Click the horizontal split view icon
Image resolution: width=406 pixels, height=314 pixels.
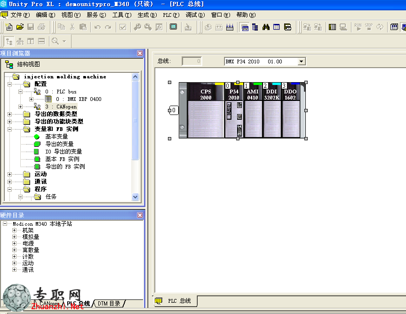pos(41,41)
